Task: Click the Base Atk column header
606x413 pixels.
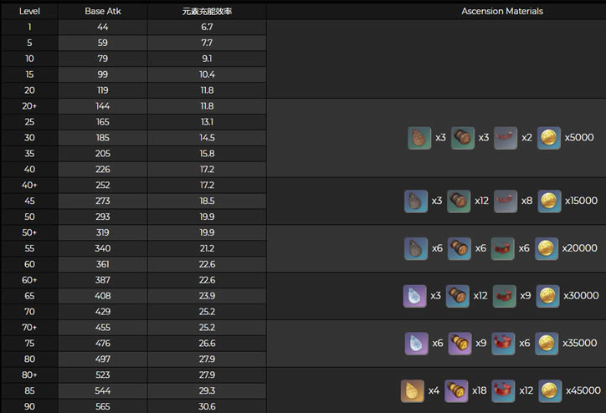Action: click(x=103, y=11)
